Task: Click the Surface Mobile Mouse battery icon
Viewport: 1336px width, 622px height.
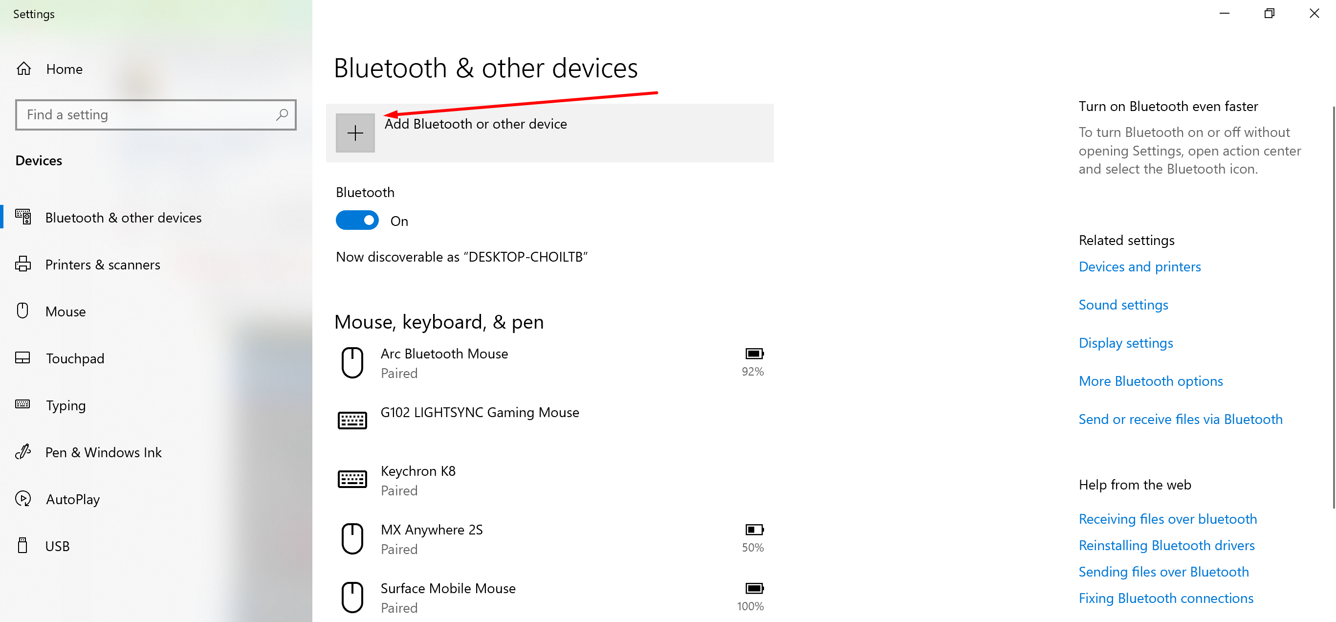Action: click(x=754, y=588)
